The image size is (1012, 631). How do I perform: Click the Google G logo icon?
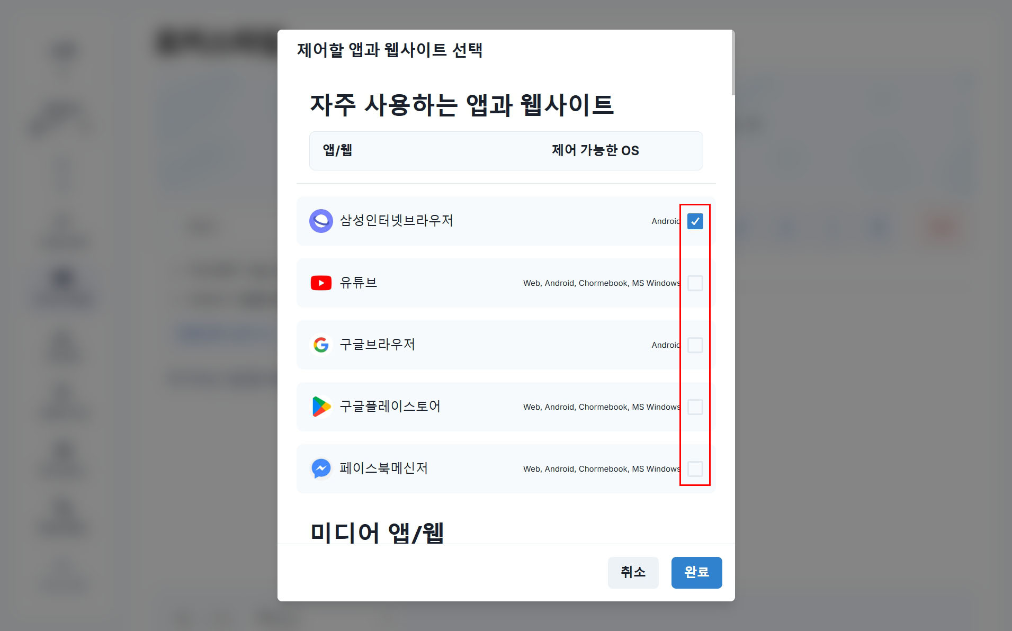[x=321, y=345]
